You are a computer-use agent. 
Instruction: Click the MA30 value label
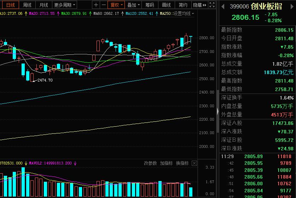74,13
